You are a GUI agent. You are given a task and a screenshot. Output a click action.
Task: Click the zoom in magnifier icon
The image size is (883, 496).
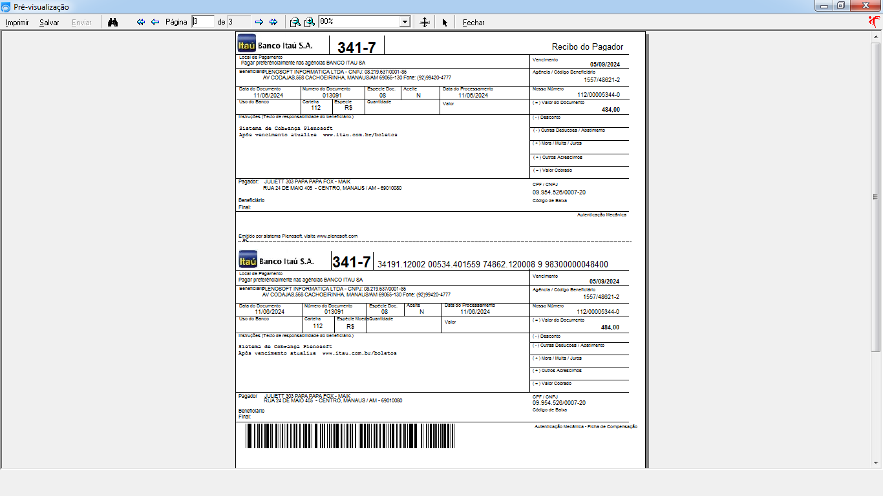click(310, 22)
